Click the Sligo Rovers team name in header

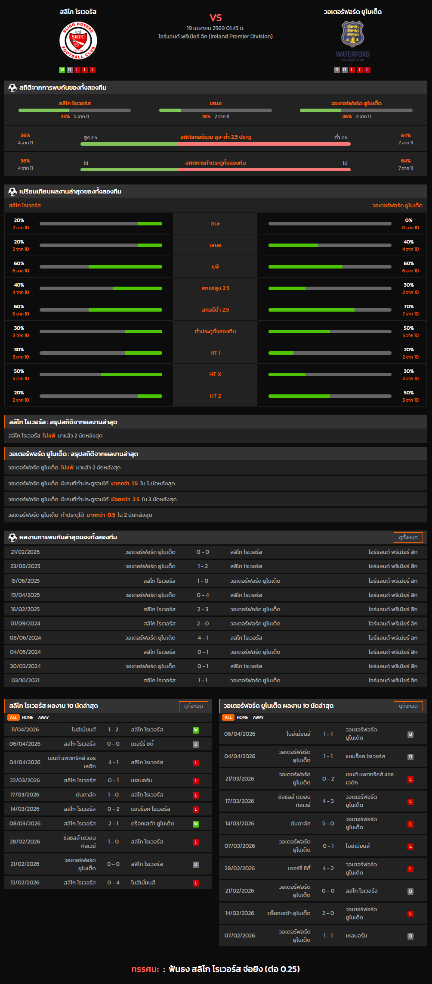click(78, 12)
